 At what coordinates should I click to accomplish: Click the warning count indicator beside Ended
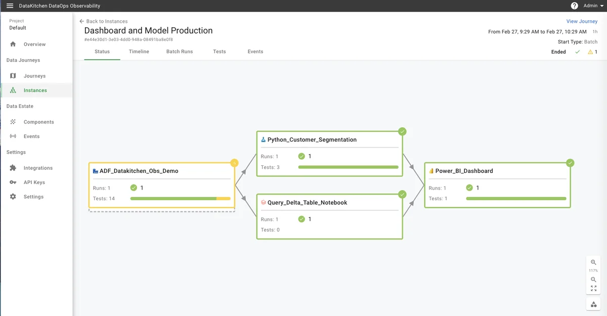coord(592,52)
